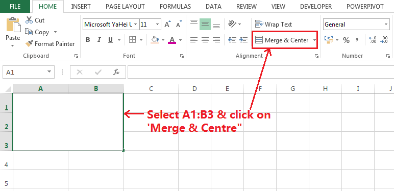
Task: Click the Select All corner triangle
Action: tap(8, 89)
